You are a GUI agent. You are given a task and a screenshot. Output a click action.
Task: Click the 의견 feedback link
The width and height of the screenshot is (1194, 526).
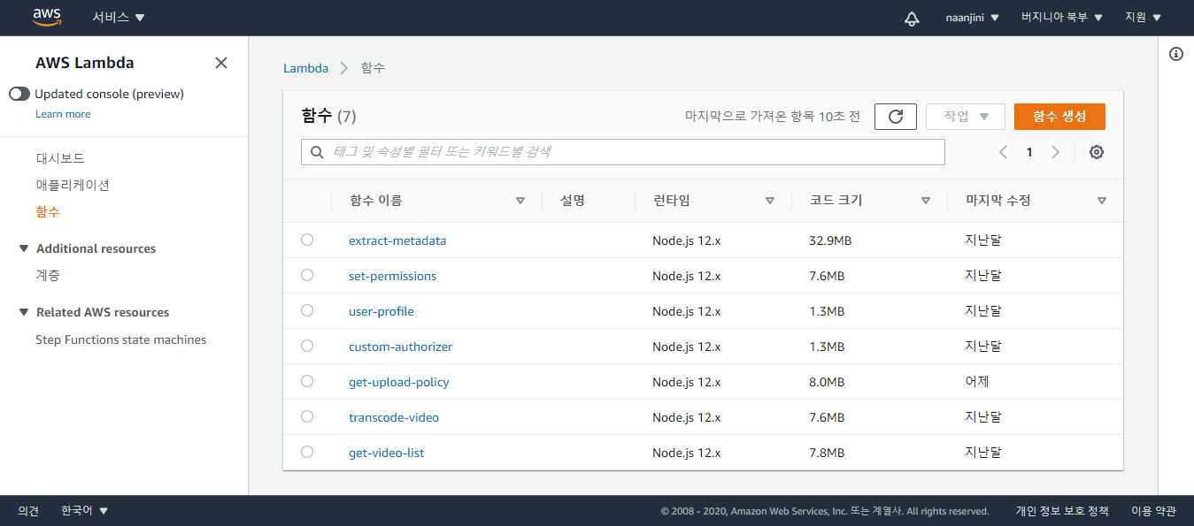pyautogui.click(x=28, y=511)
